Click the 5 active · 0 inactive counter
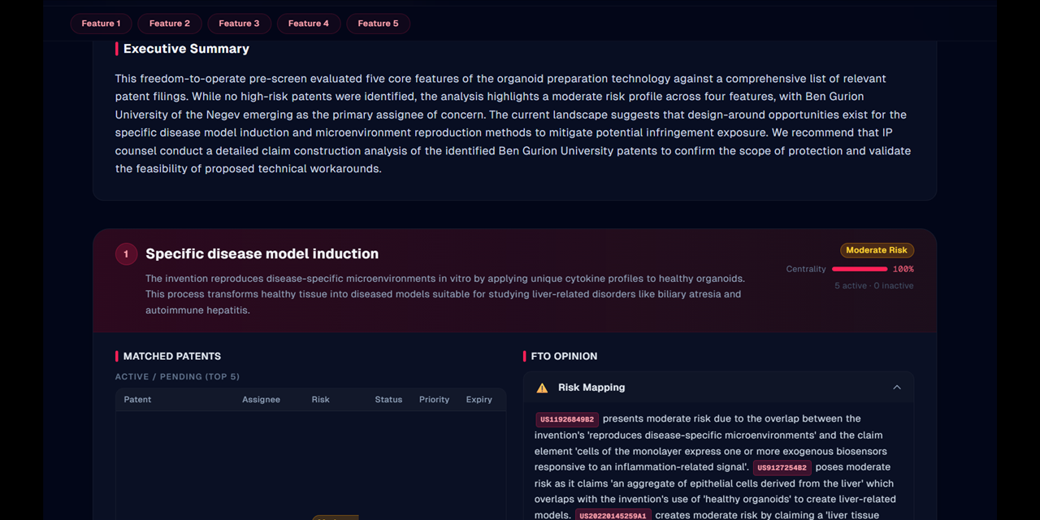This screenshot has height=520, width=1040. click(x=873, y=285)
